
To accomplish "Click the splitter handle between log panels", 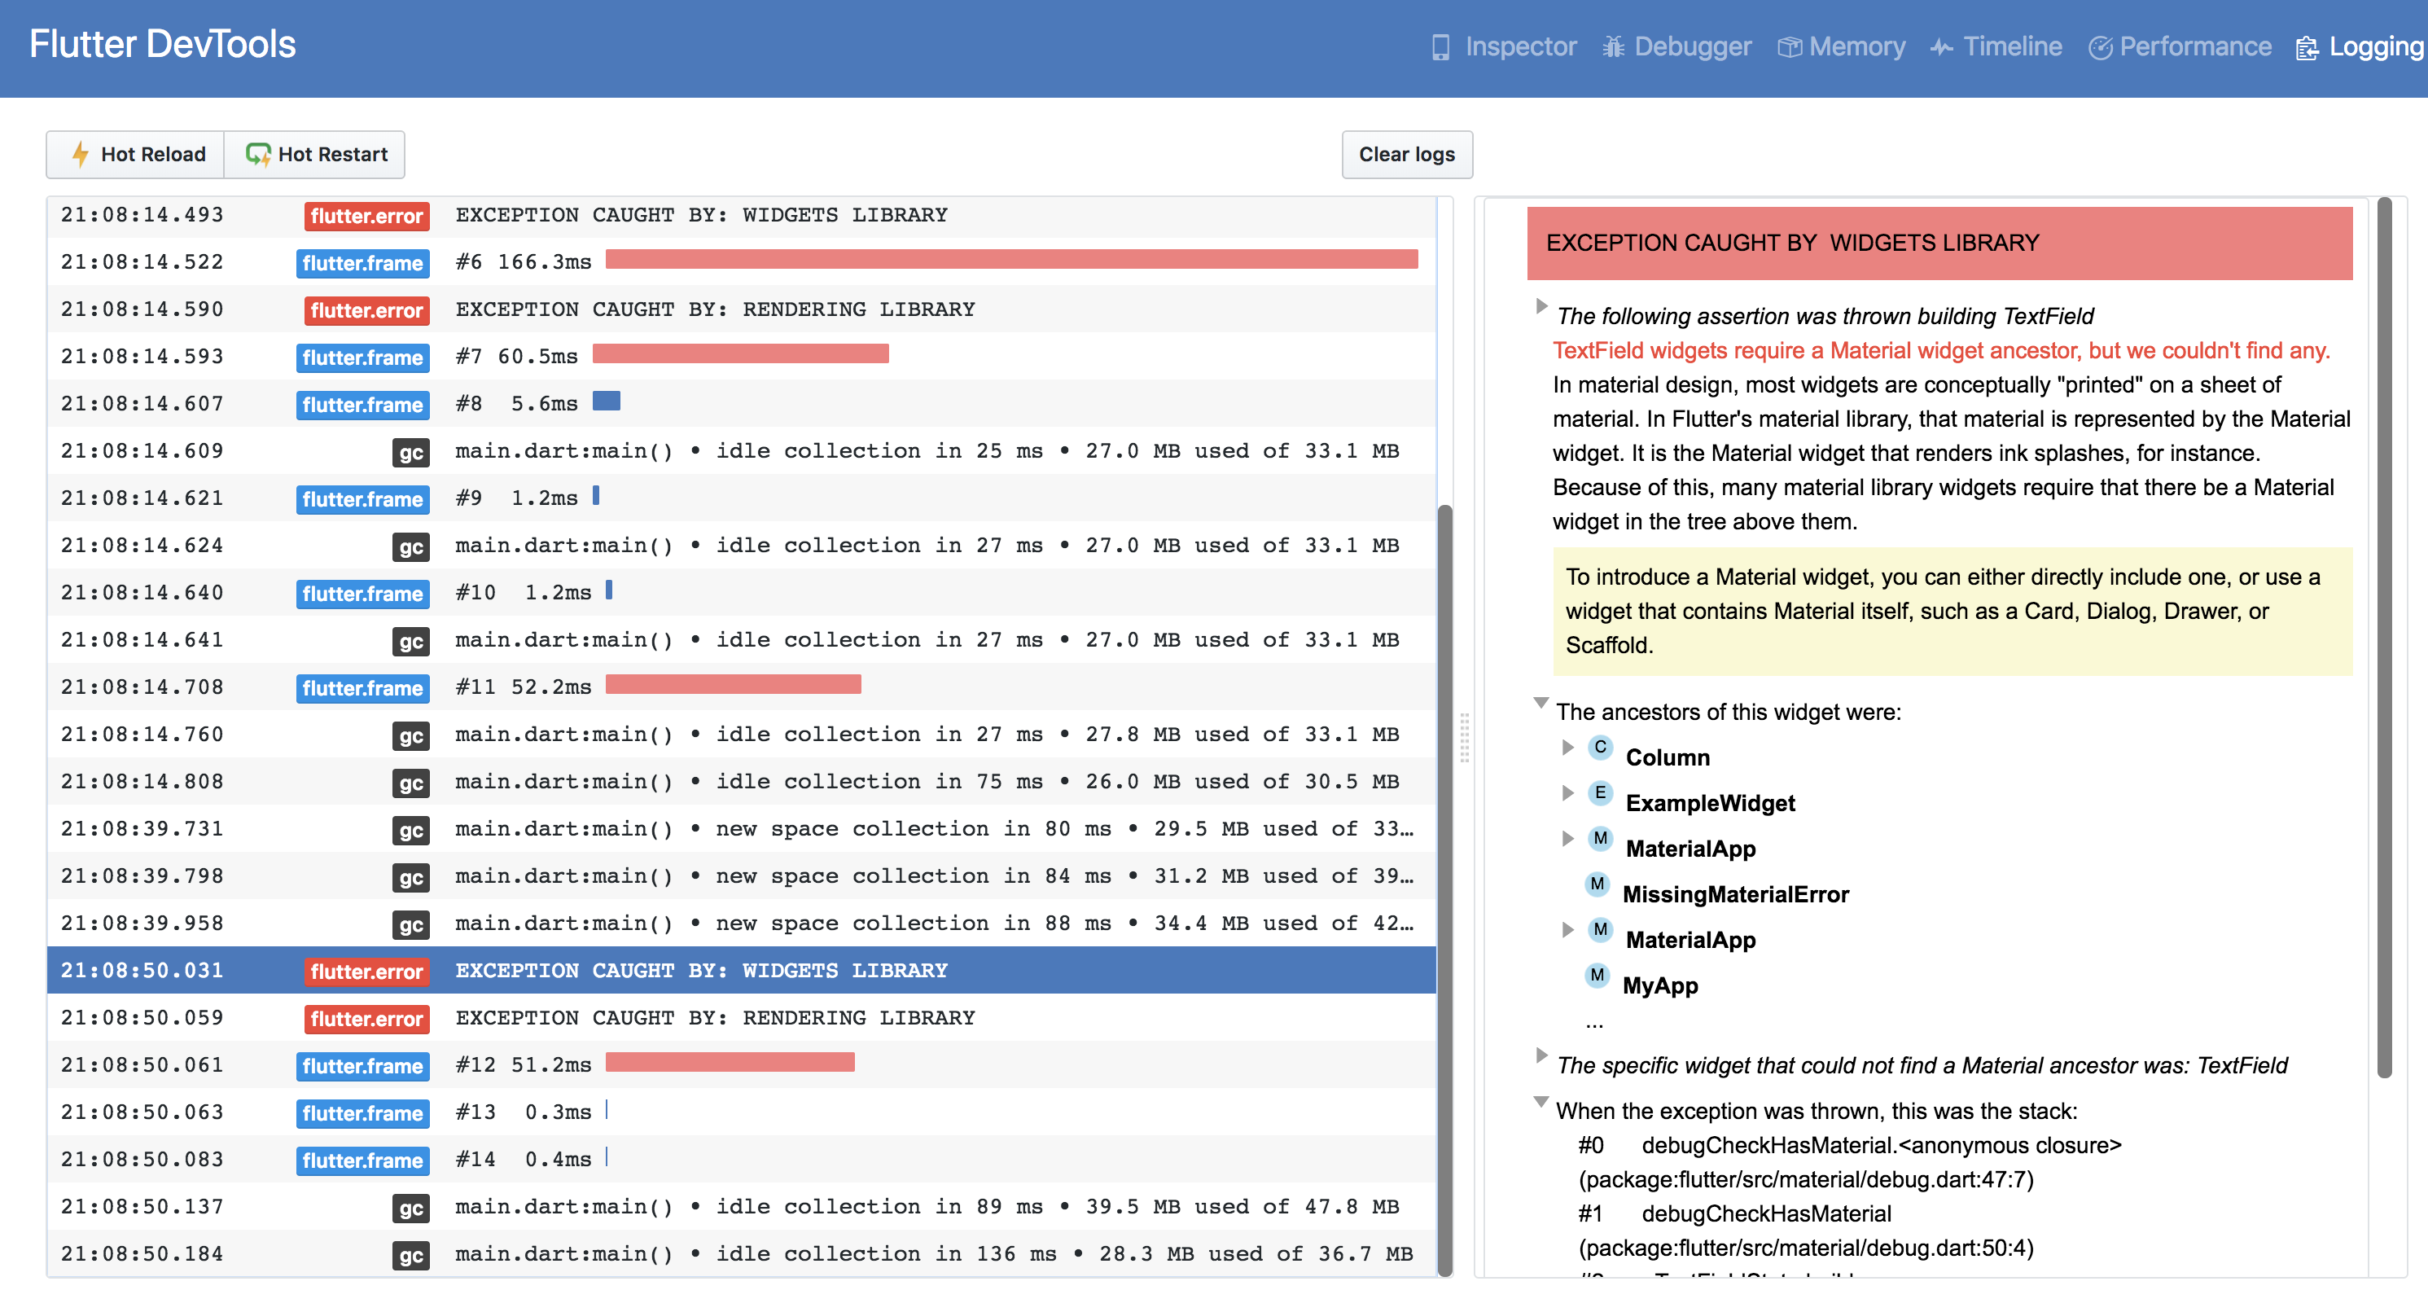I will pyautogui.click(x=1464, y=737).
